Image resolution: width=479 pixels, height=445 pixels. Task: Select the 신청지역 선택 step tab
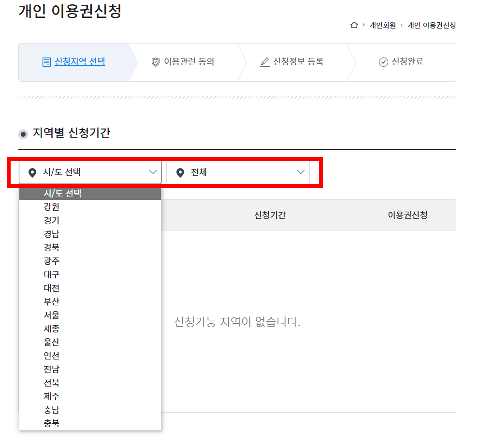73,62
